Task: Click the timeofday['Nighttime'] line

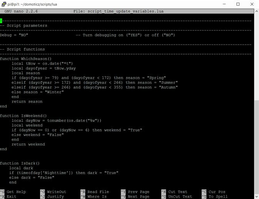Action: 64,173
